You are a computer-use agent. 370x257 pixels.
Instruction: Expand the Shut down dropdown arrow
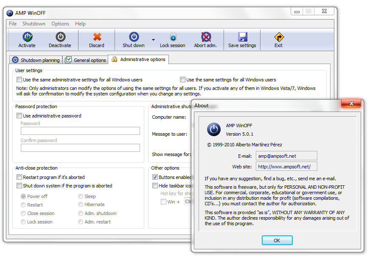153,39
